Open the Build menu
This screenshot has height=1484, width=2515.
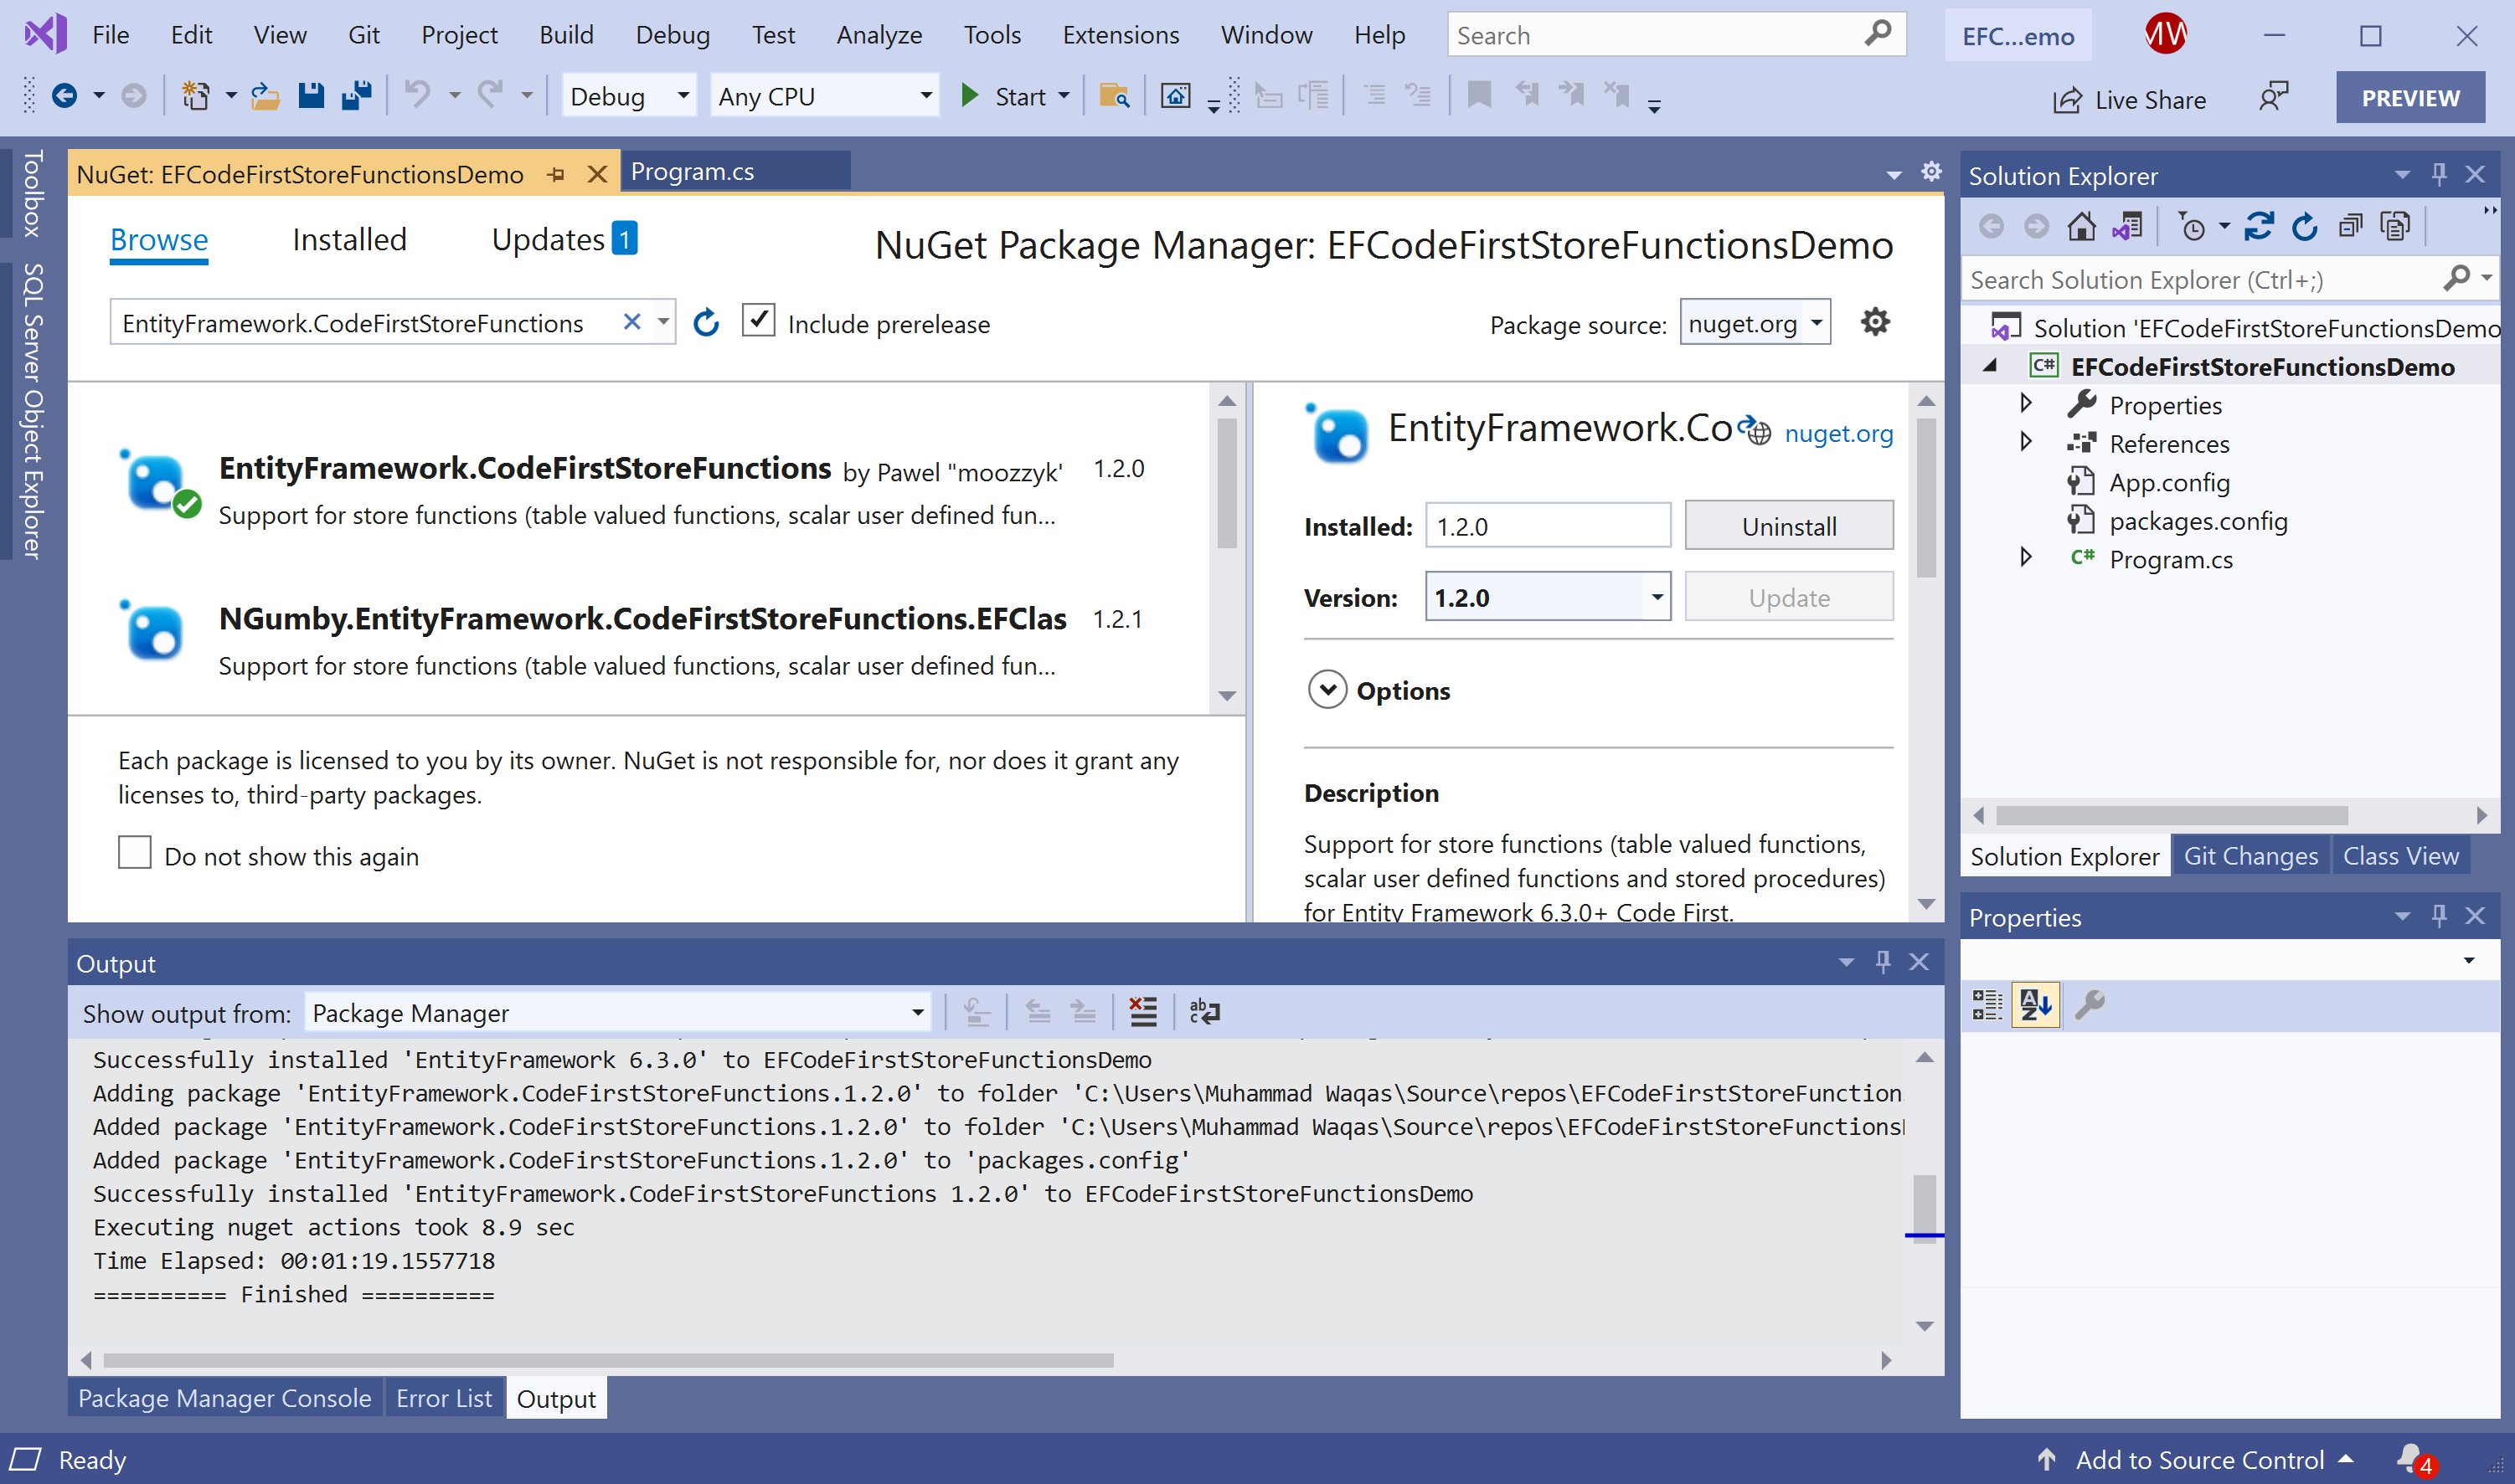566,35
